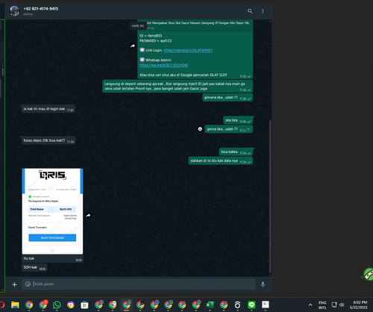Select the 'SDH kak' message
Screen dimensions: 373x312
point(34,267)
